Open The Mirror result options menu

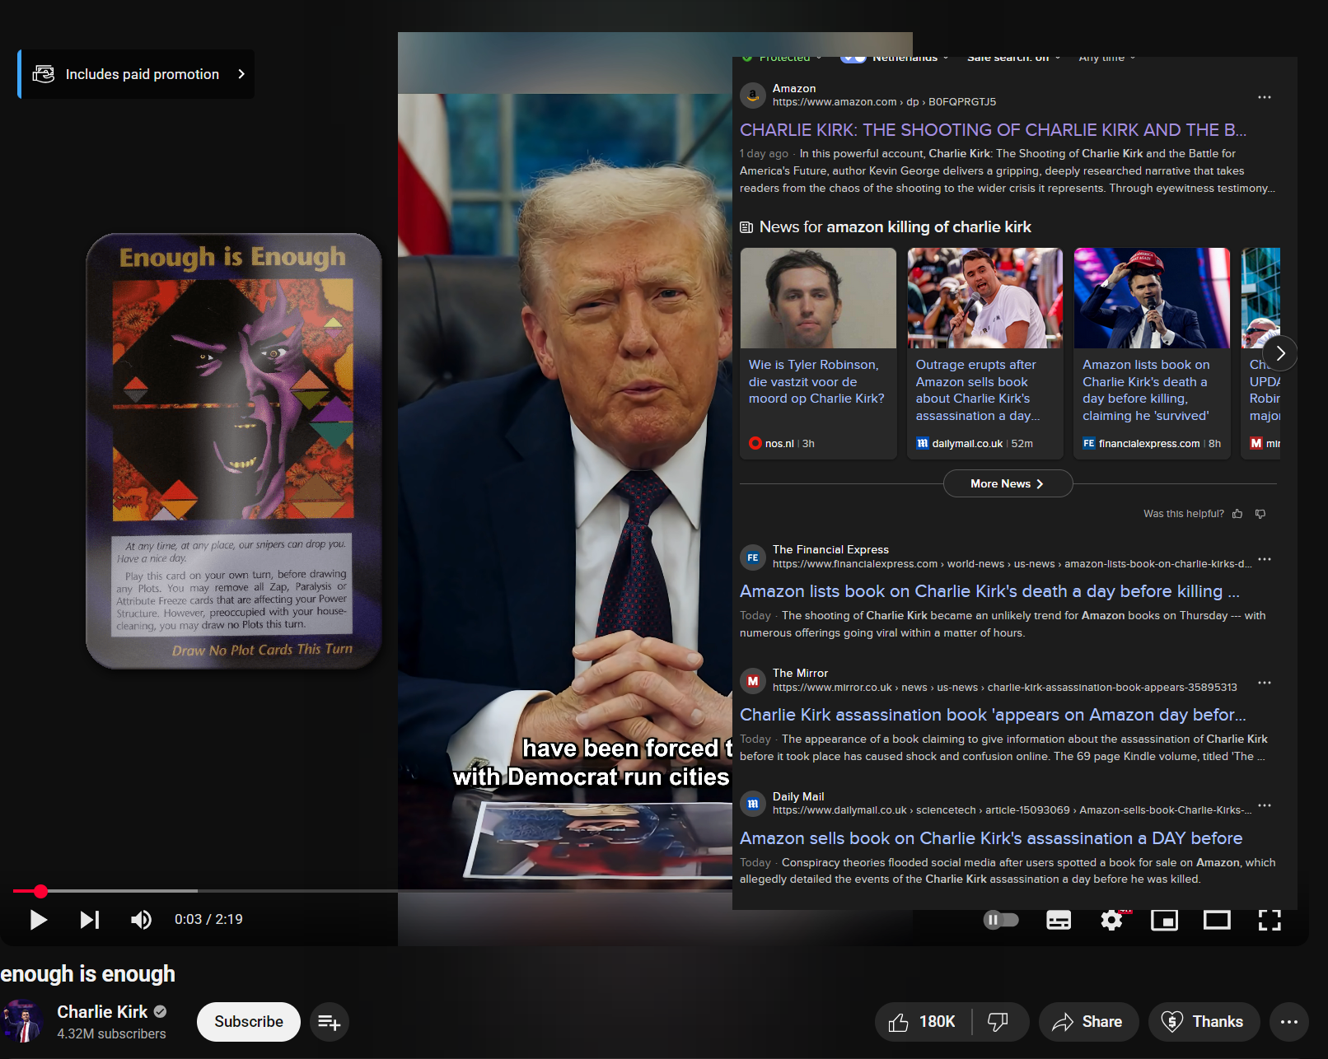click(x=1265, y=683)
